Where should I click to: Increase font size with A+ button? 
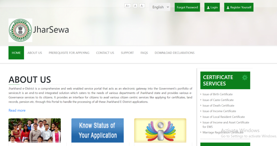[128, 6]
